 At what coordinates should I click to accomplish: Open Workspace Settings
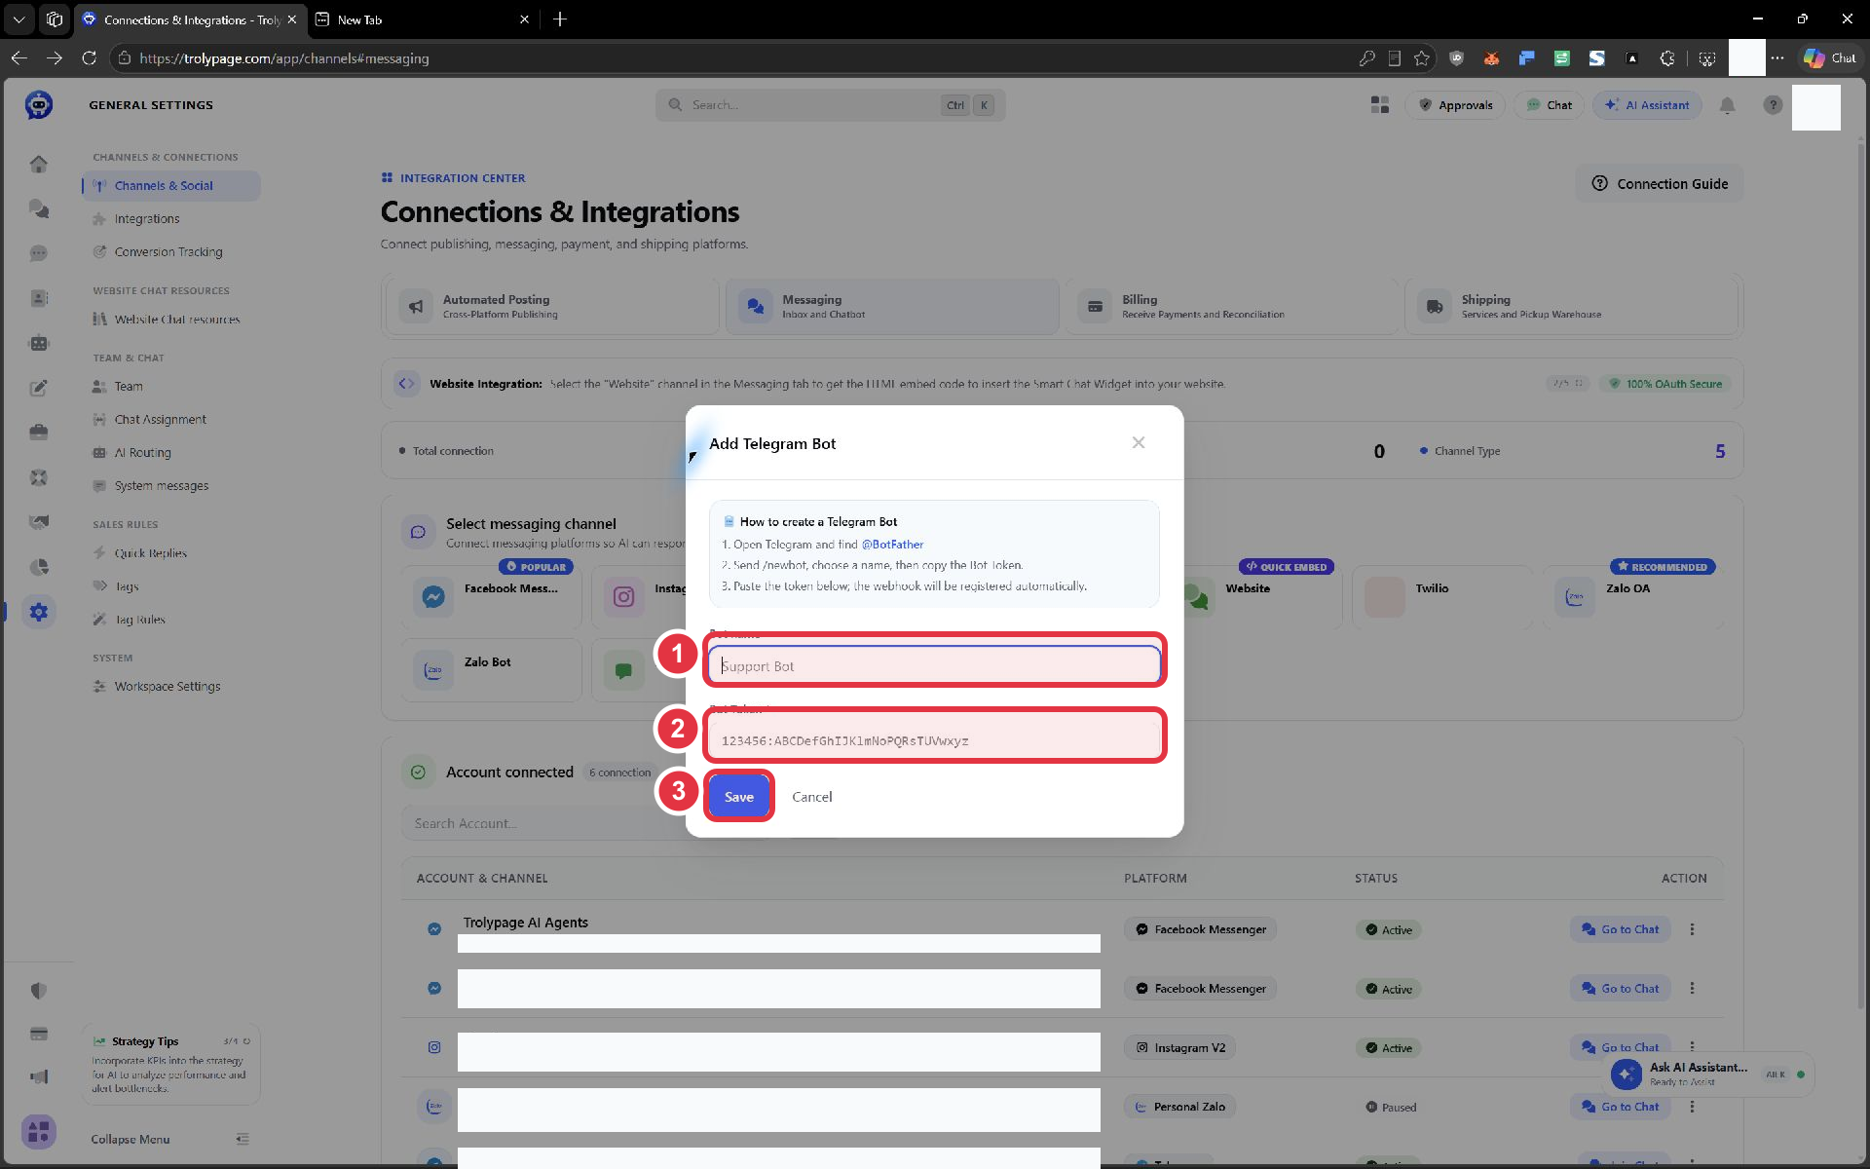tap(168, 687)
